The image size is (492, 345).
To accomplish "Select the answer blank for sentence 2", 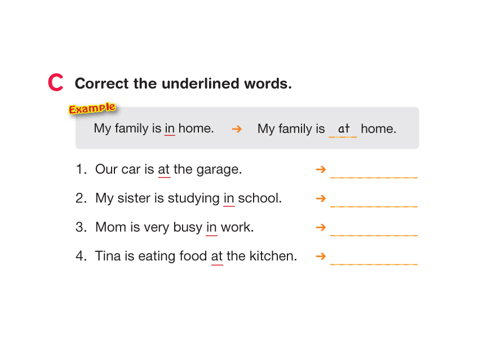I will coord(374,200).
